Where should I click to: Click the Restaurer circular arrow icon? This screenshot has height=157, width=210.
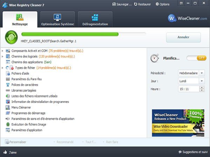(135, 4)
